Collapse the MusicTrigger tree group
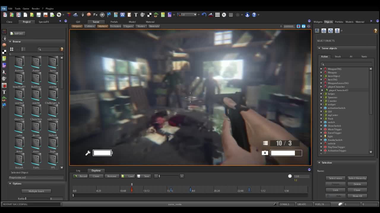 tap(321, 129)
